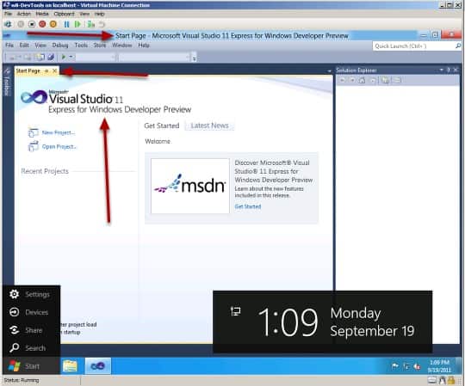Open the Store menu in Visual Studio
The height and width of the screenshot is (386, 465).
click(x=100, y=45)
